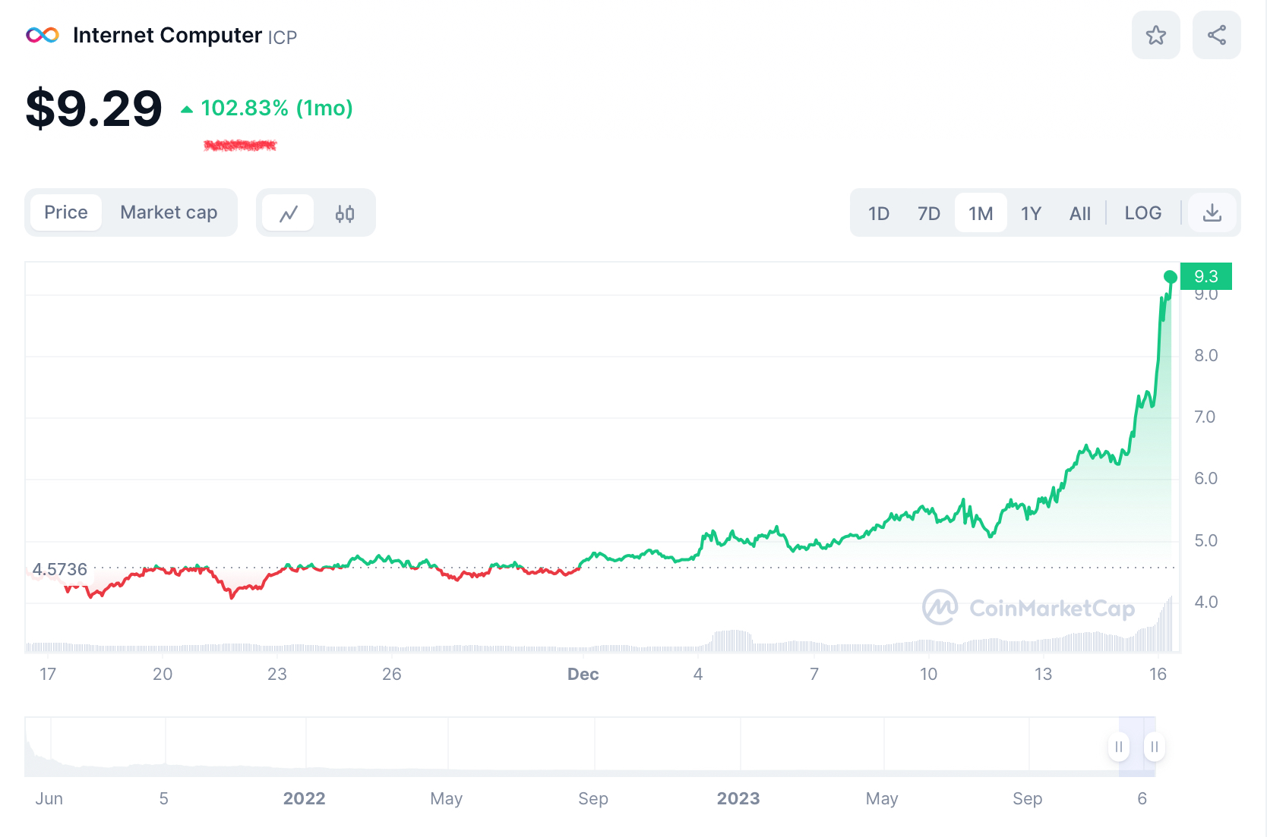Click the ICP ticker symbol
The image size is (1267, 837).
(283, 37)
